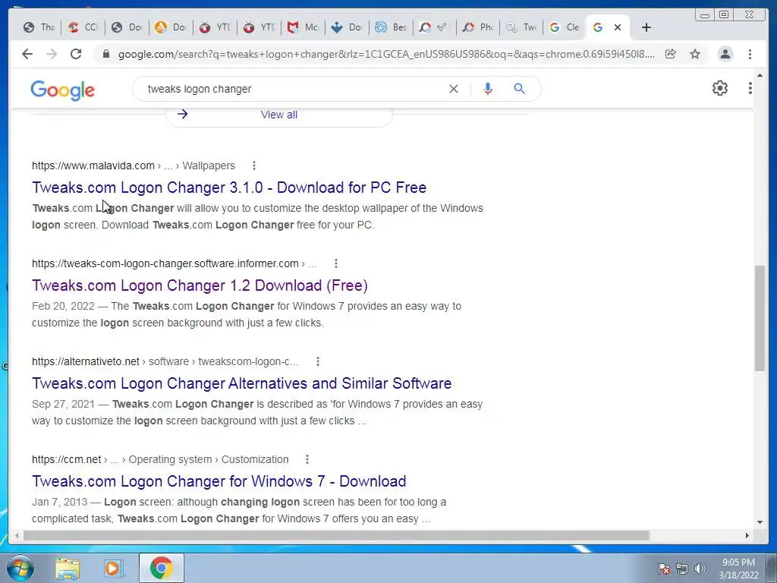Click the forward navigation arrow
This screenshot has height=583, width=777.
click(52, 54)
